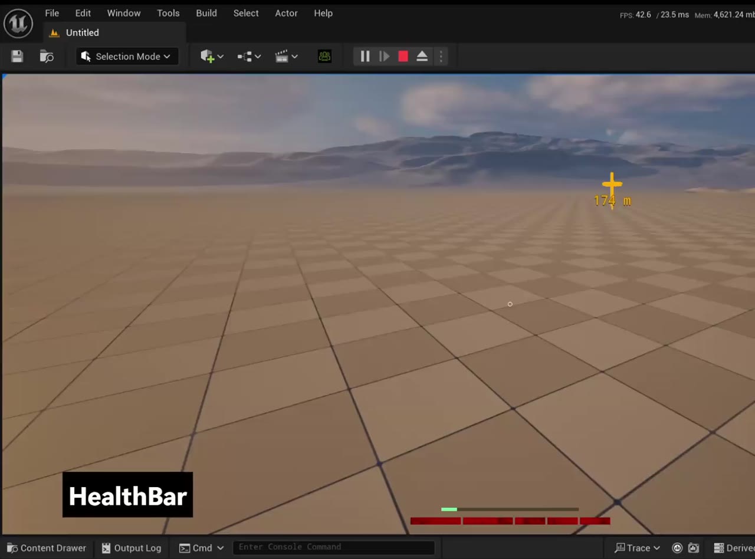
Task: Open the Blueprints node graph icon
Action: pos(244,57)
